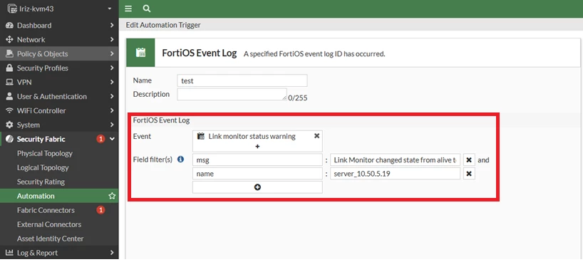Click the Log & Report chart icon
583x262 pixels.
click(10, 253)
